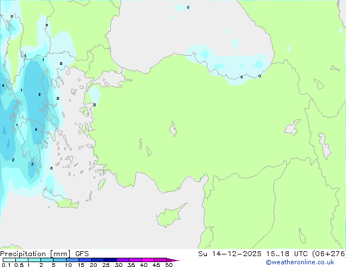Viewport: 346px width, 267px height.
Task: Click the '15..18 UTC' time text
Action: click(287, 254)
